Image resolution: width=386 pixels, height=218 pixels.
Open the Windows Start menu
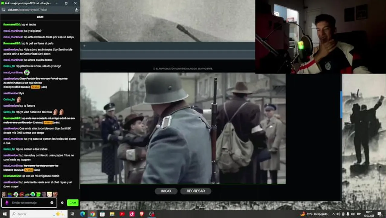[5, 214]
